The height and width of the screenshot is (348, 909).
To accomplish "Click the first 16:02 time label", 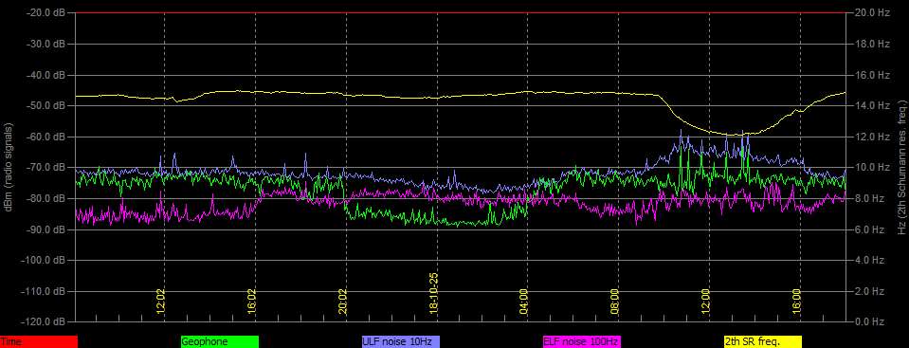I will (x=251, y=302).
